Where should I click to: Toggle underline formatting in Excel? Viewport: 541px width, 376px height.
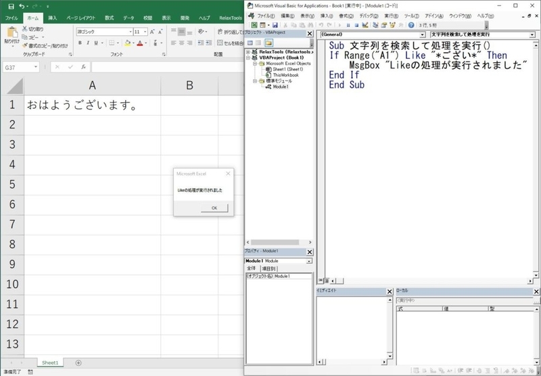pos(96,43)
